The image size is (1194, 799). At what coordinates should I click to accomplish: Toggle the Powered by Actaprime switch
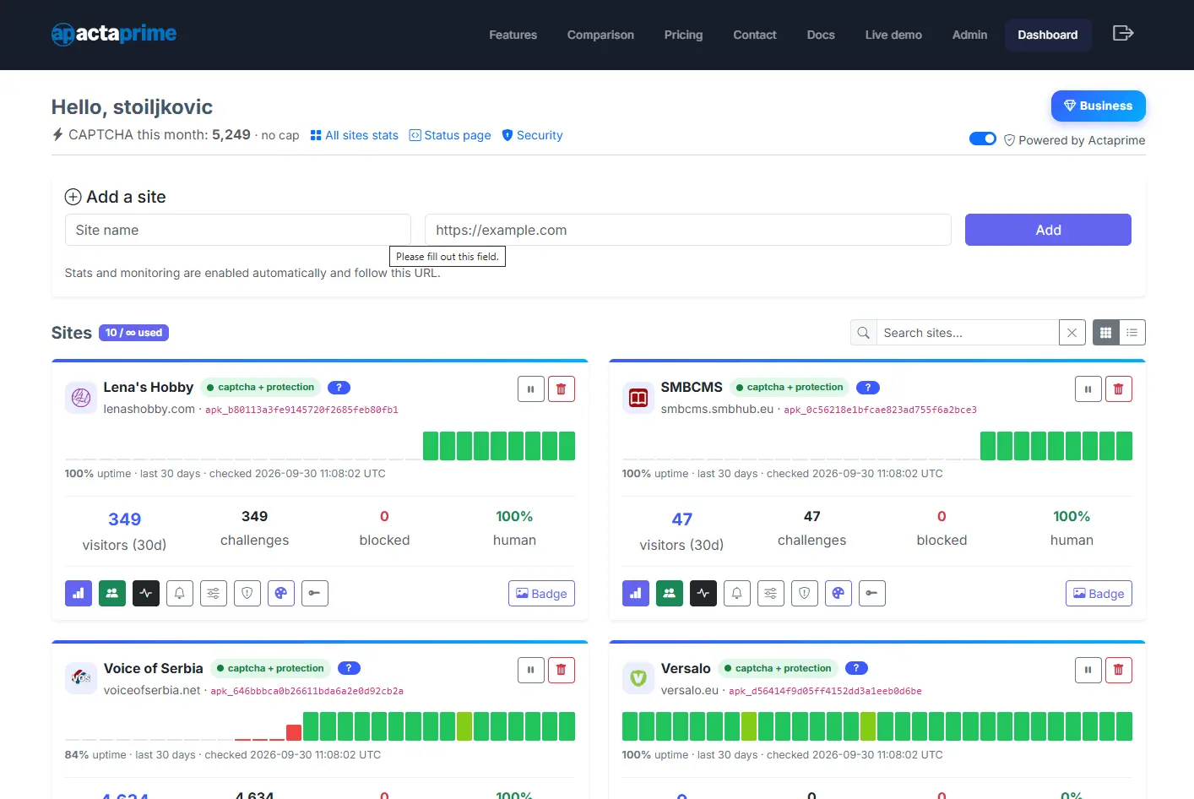tap(983, 139)
